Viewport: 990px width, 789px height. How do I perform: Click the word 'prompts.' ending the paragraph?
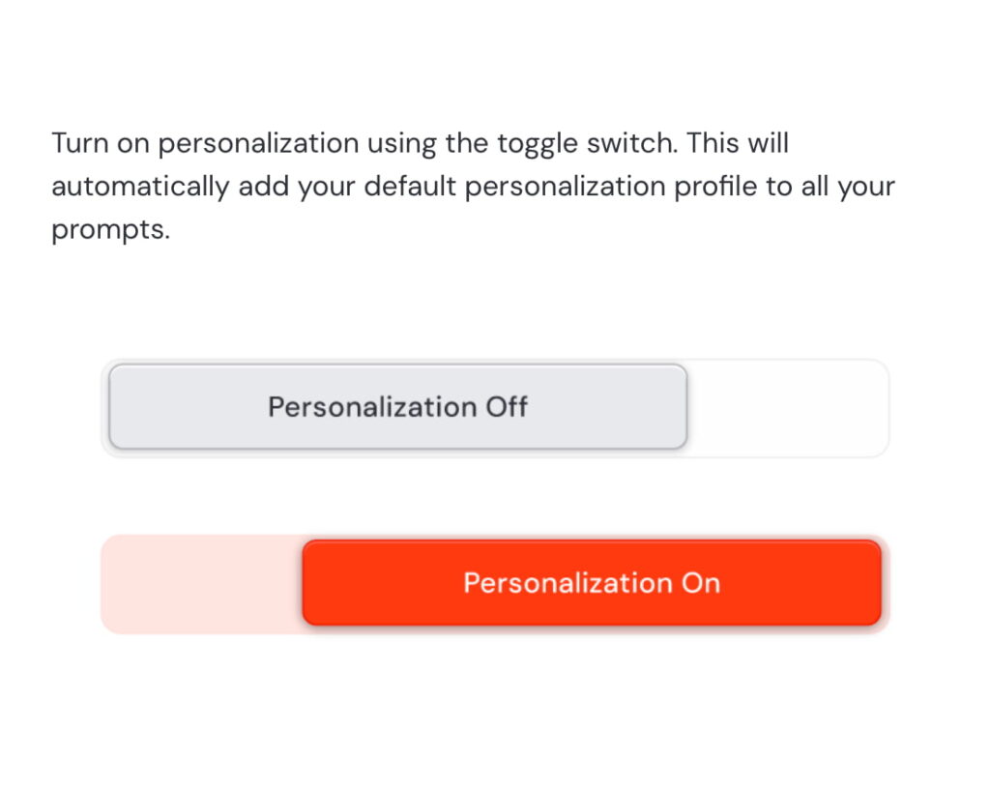[x=111, y=230]
